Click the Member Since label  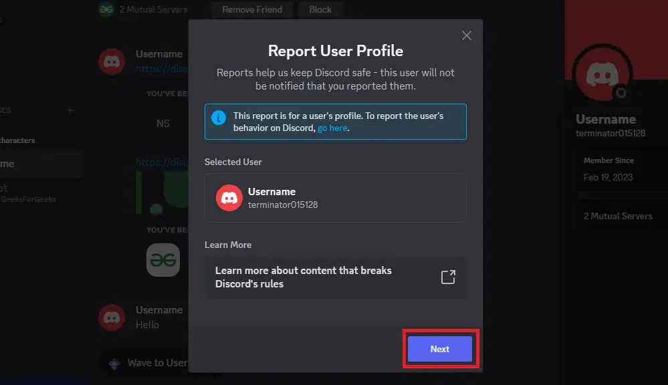tap(608, 160)
